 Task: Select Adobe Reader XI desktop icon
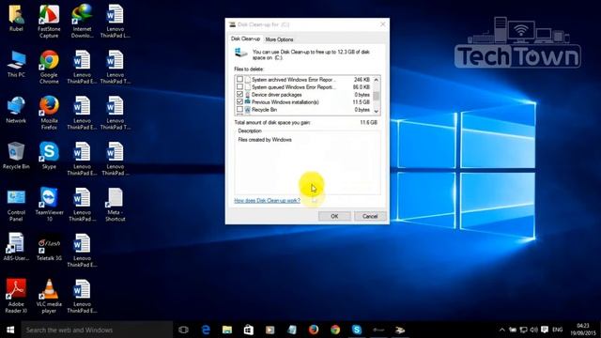[x=16, y=297]
